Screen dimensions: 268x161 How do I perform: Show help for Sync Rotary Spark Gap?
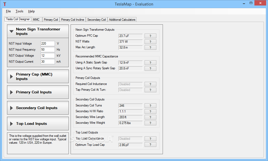tap(150, 68)
